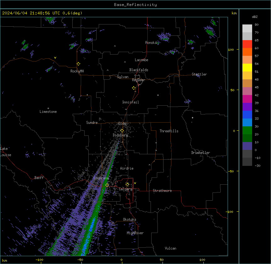The image size is (271, 264).
Task: Click the yellow V marker northeast of Calgary
Action: click(135, 183)
